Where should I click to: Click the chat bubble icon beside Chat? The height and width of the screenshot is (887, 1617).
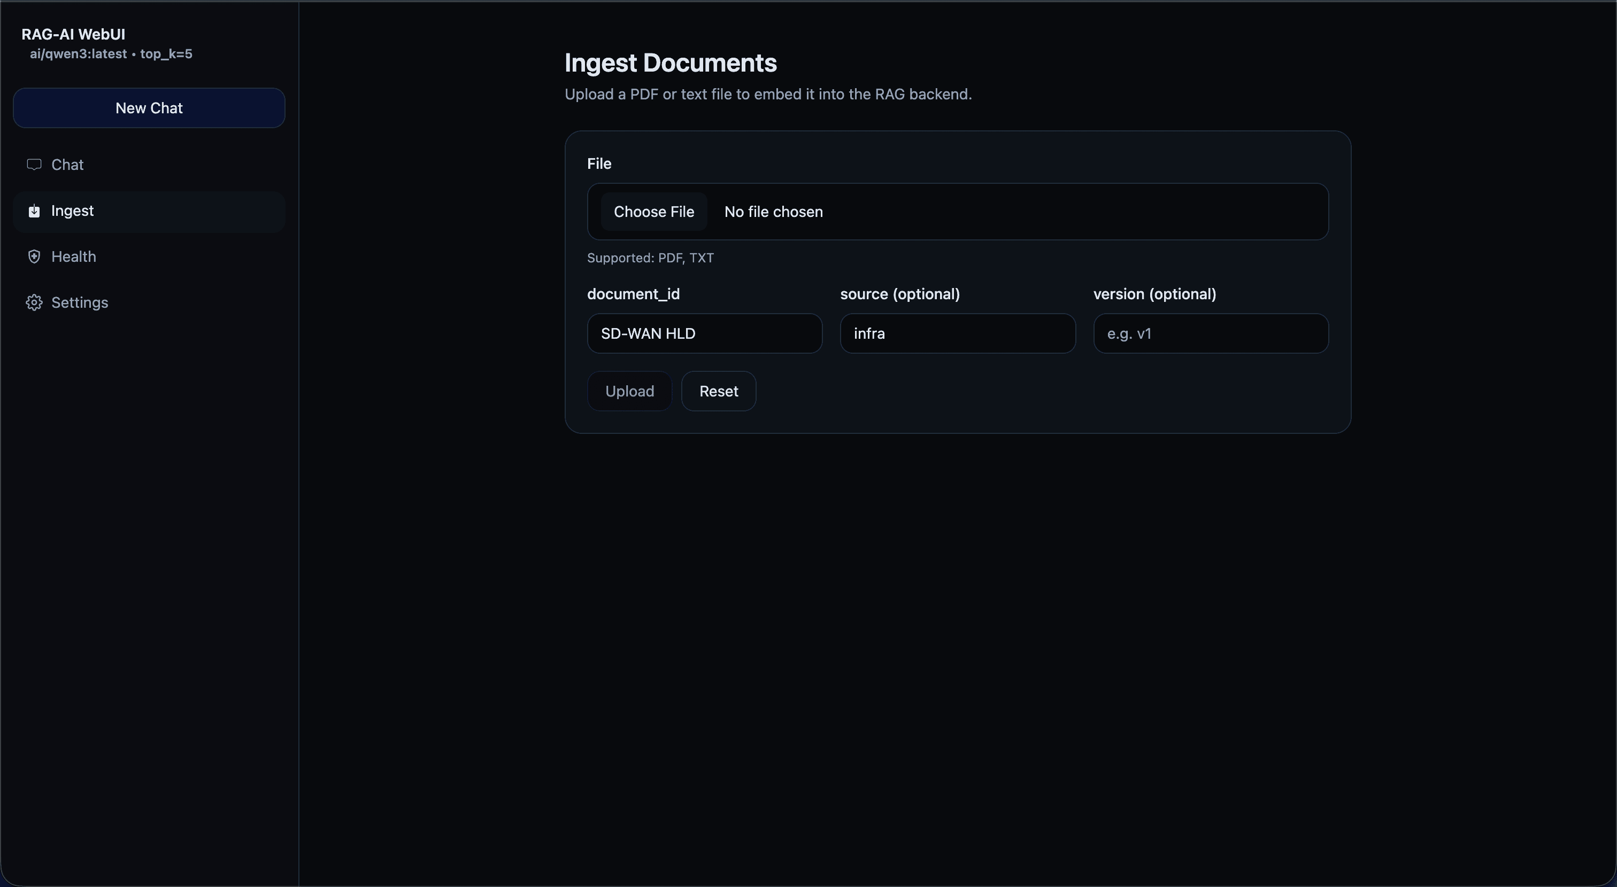(x=35, y=165)
